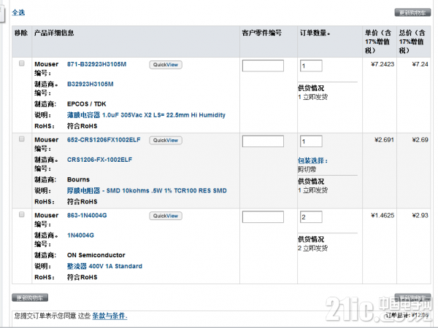Open QuickView for 871-B32923H3105M

pyautogui.click(x=166, y=65)
